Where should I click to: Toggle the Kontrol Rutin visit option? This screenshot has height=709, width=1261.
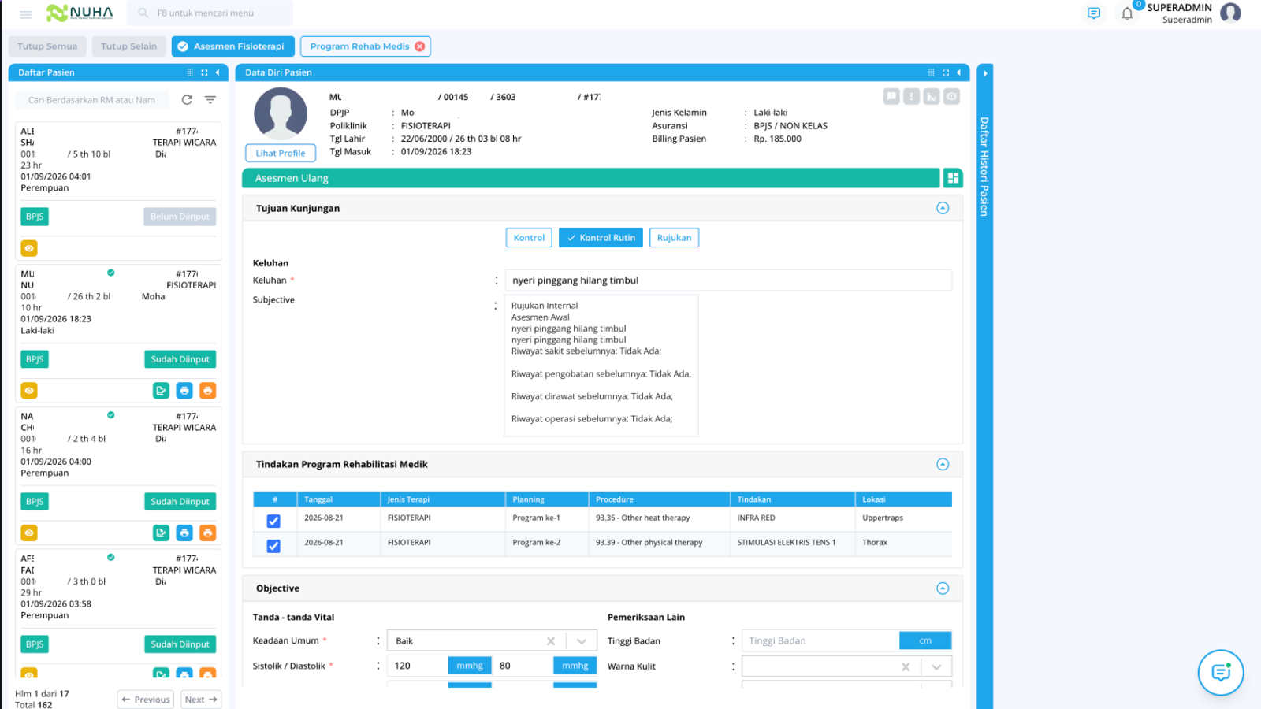601,238
